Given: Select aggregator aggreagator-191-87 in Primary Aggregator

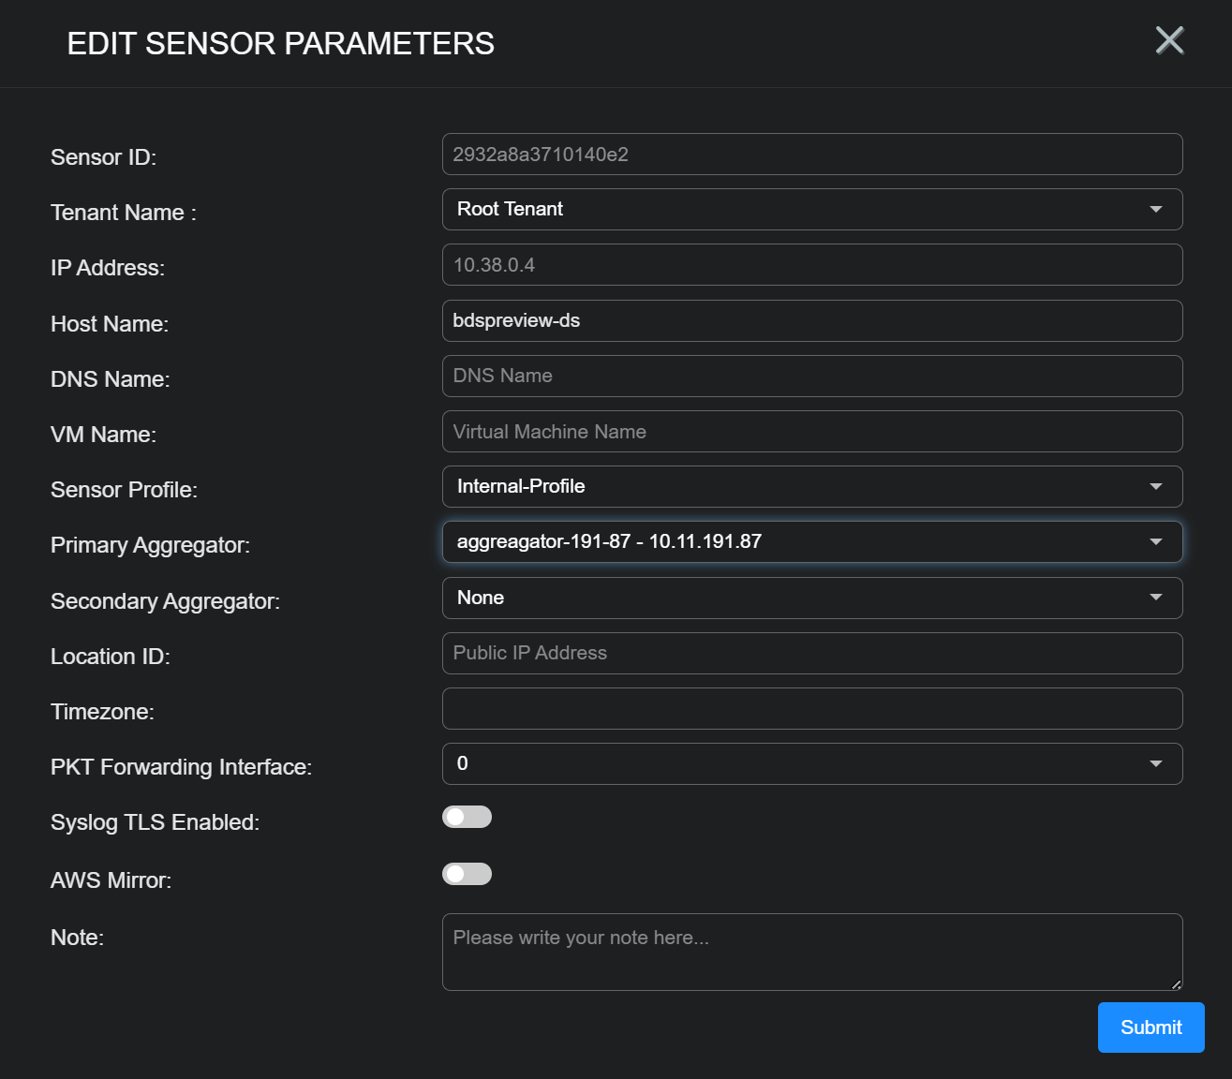Looking at the screenshot, I should coord(811,541).
